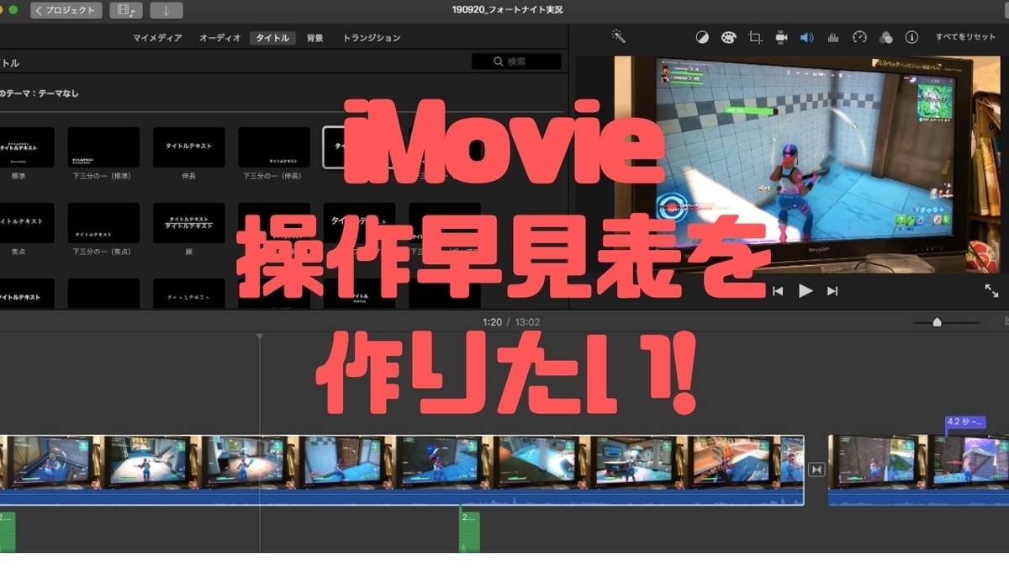The image size is (1009, 568).
Task: Jump to the next clip in the viewer
Action: [832, 291]
